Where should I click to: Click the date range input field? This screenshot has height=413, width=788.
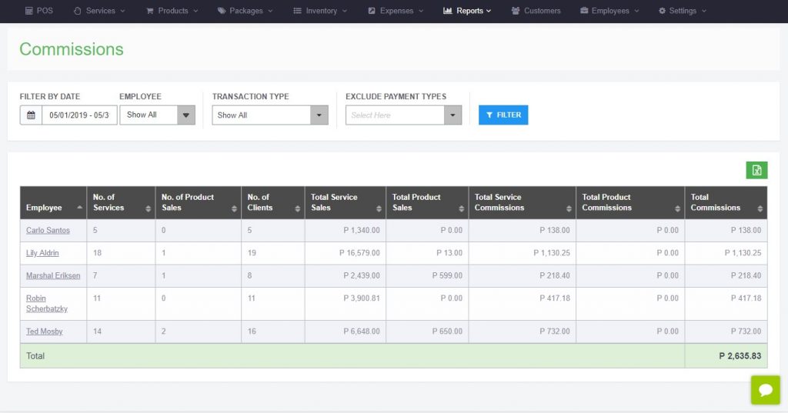[79, 115]
